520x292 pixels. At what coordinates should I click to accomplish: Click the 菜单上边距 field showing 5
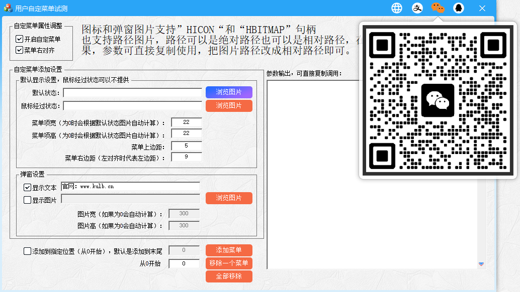pyautogui.click(x=187, y=146)
